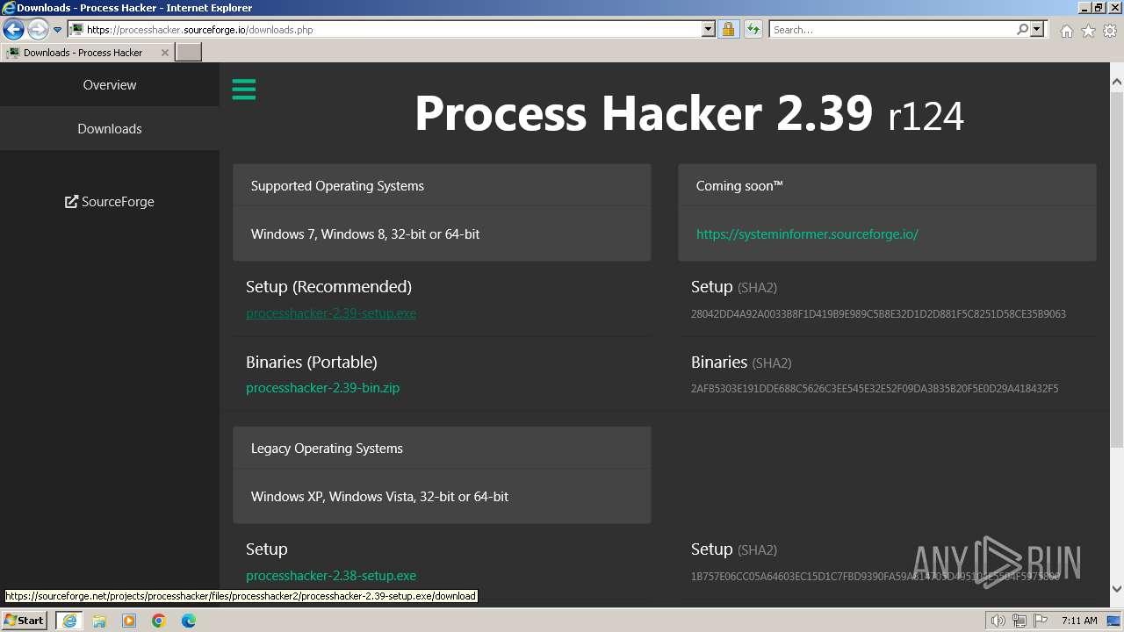
Task: Toggle the green hamburger menu icon
Action: [244, 89]
